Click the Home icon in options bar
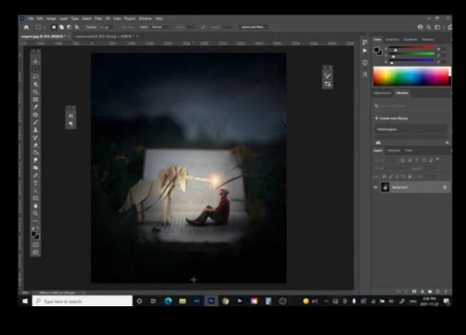Screen dimensions: 466x335 pyautogui.click(x=26, y=27)
